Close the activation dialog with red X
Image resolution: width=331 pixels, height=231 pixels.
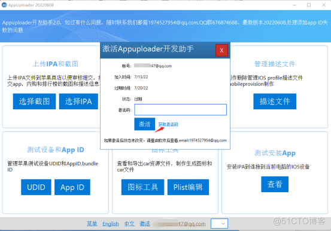tap(221, 50)
